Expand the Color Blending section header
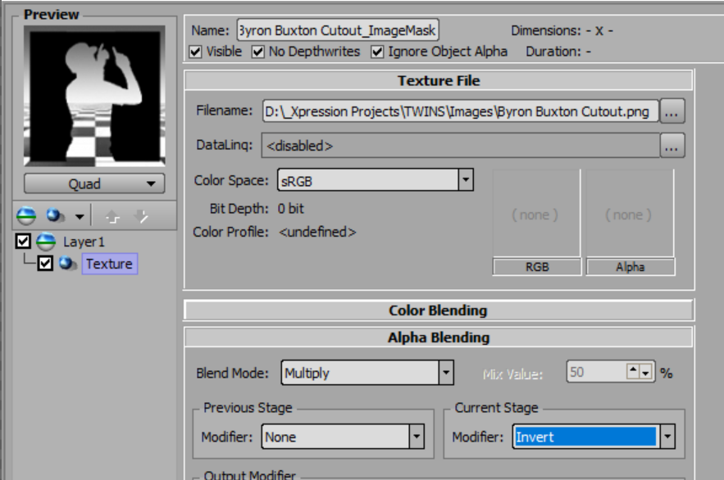The width and height of the screenshot is (724, 480). click(439, 310)
